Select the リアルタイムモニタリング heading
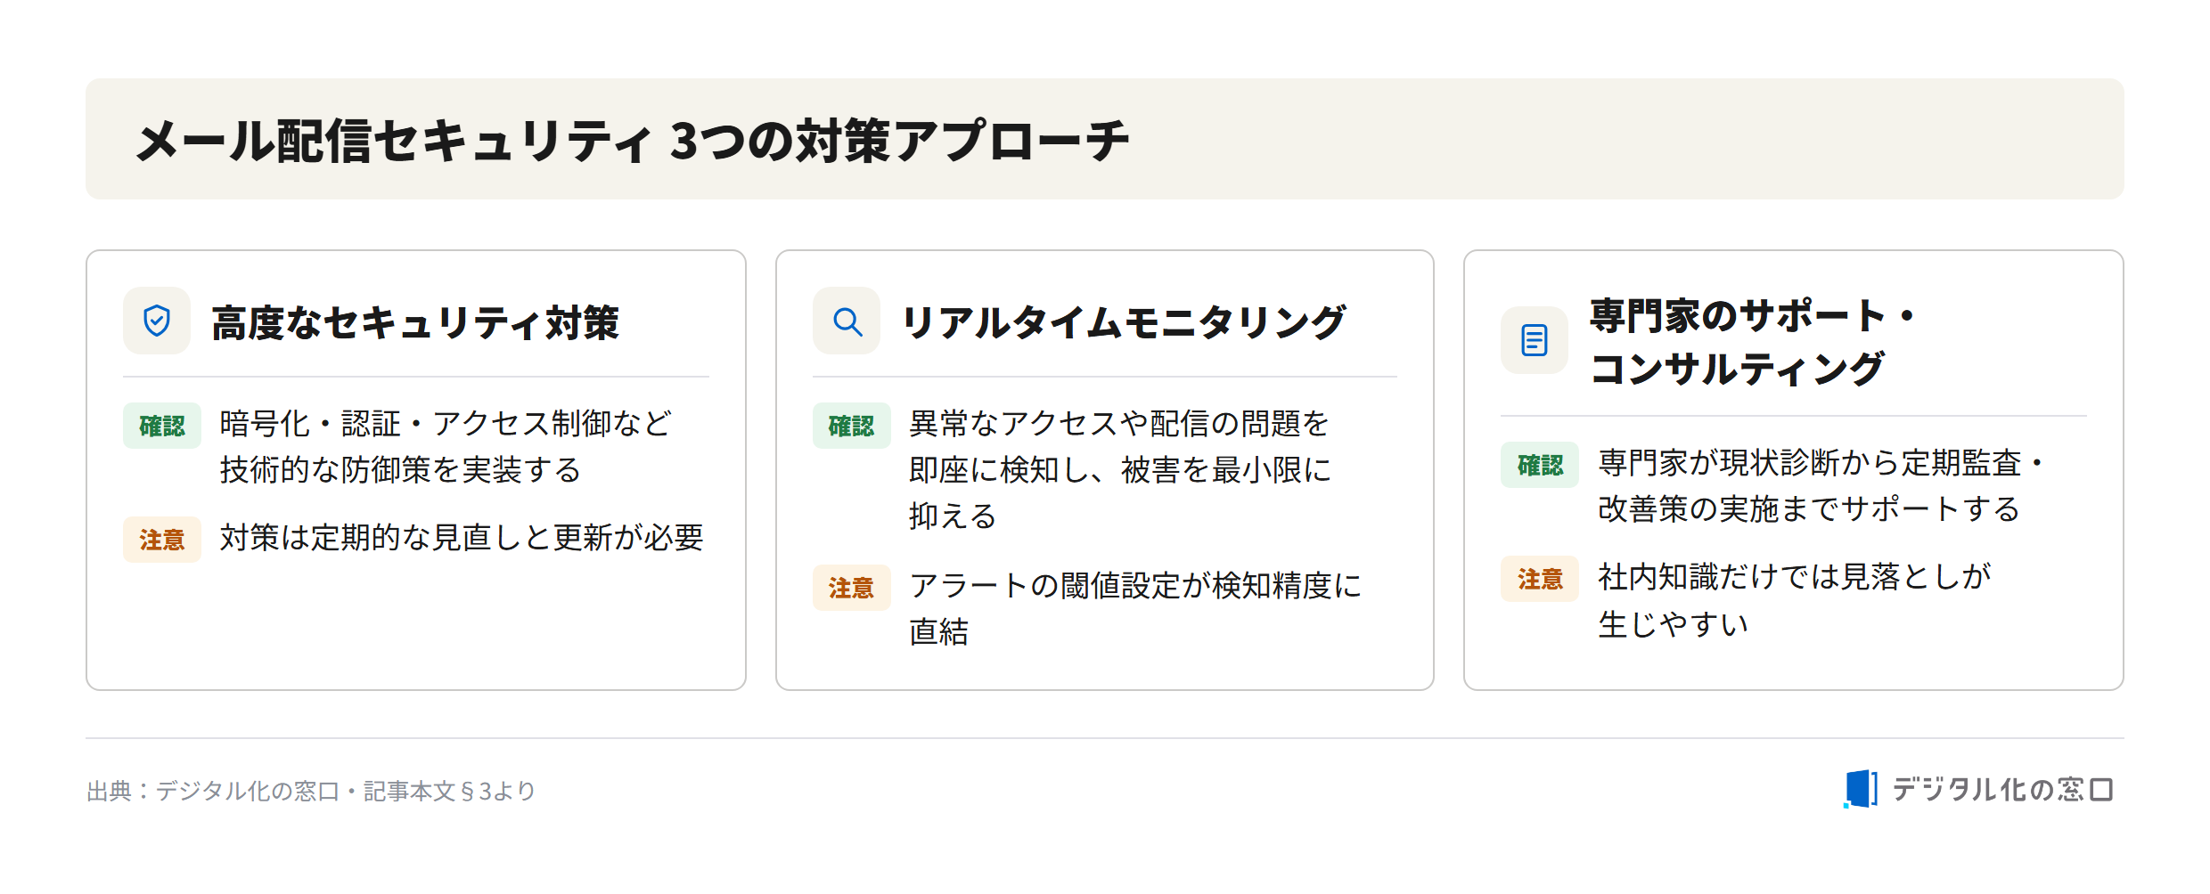2210x894 pixels. point(1124,322)
